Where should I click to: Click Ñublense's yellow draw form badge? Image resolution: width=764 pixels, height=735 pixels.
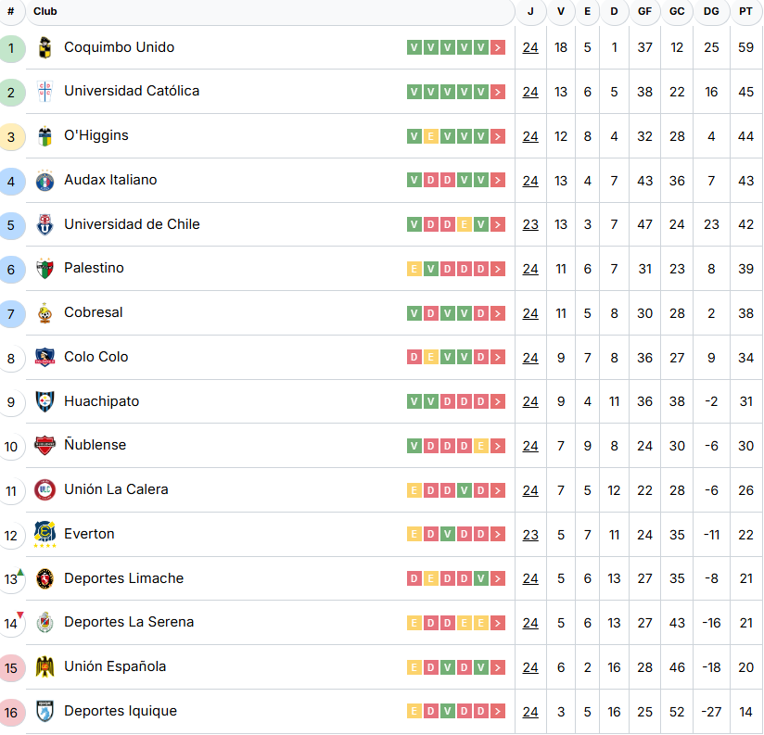pyautogui.click(x=481, y=446)
